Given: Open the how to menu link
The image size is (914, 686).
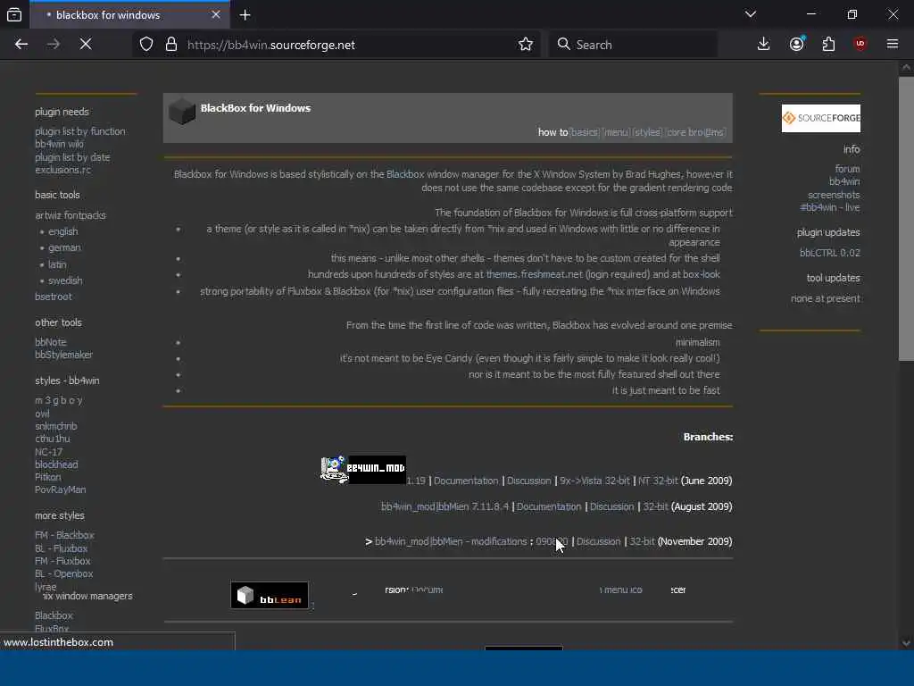Looking at the screenshot, I should 616,132.
